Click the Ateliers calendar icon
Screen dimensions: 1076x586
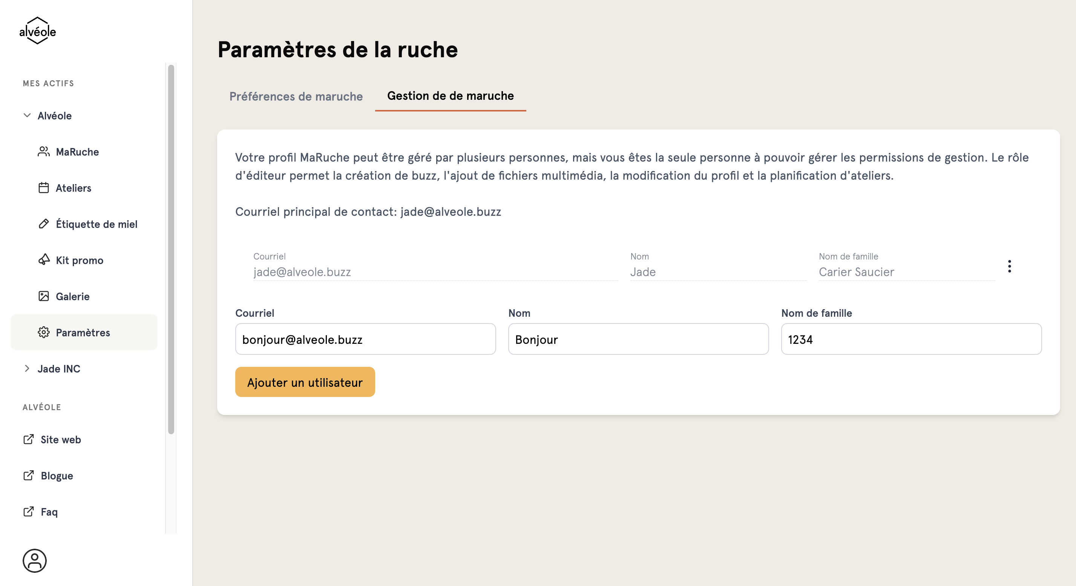point(43,188)
